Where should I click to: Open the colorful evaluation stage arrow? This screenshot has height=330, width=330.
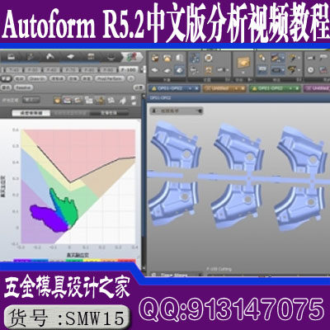pos(132,57)
